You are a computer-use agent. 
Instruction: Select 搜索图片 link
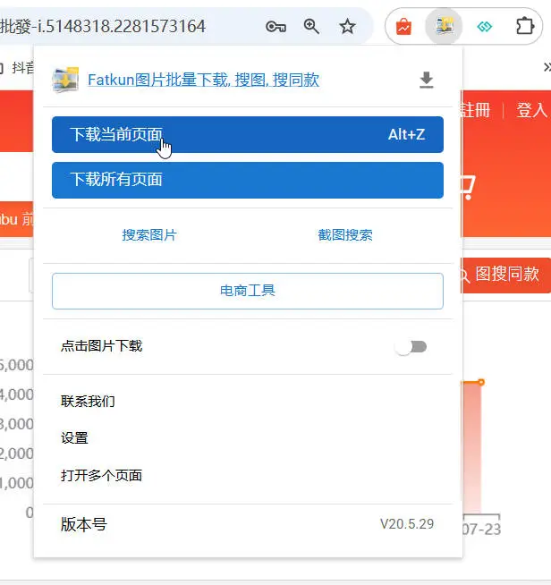[149, 235]
